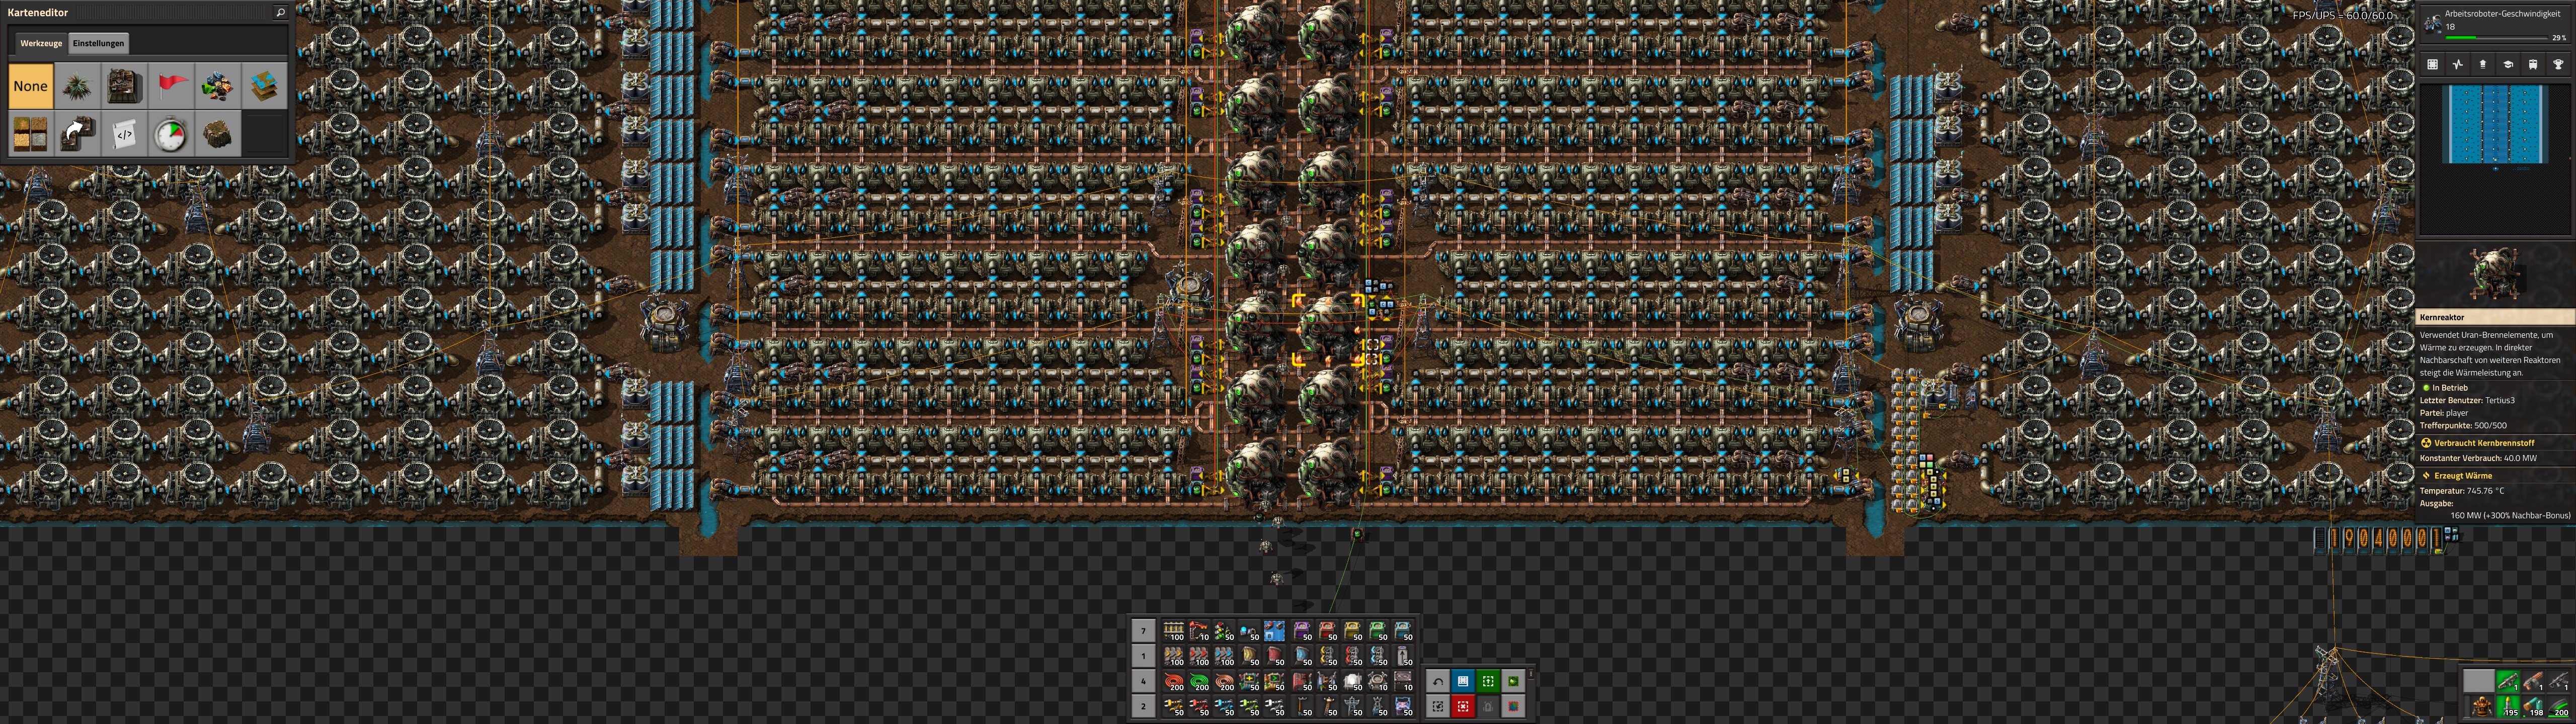Select the None tool in Karteneditor
The height and width of the screenshot is (724, 2576).
point(30,86)
